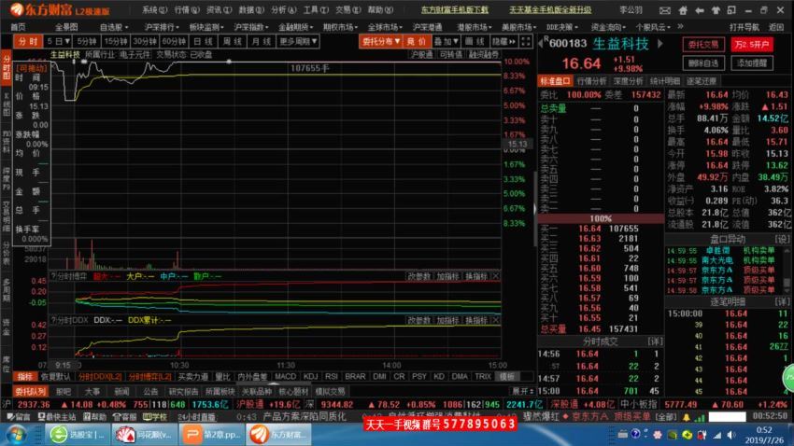Open the mail message icon

coord(665,10)
